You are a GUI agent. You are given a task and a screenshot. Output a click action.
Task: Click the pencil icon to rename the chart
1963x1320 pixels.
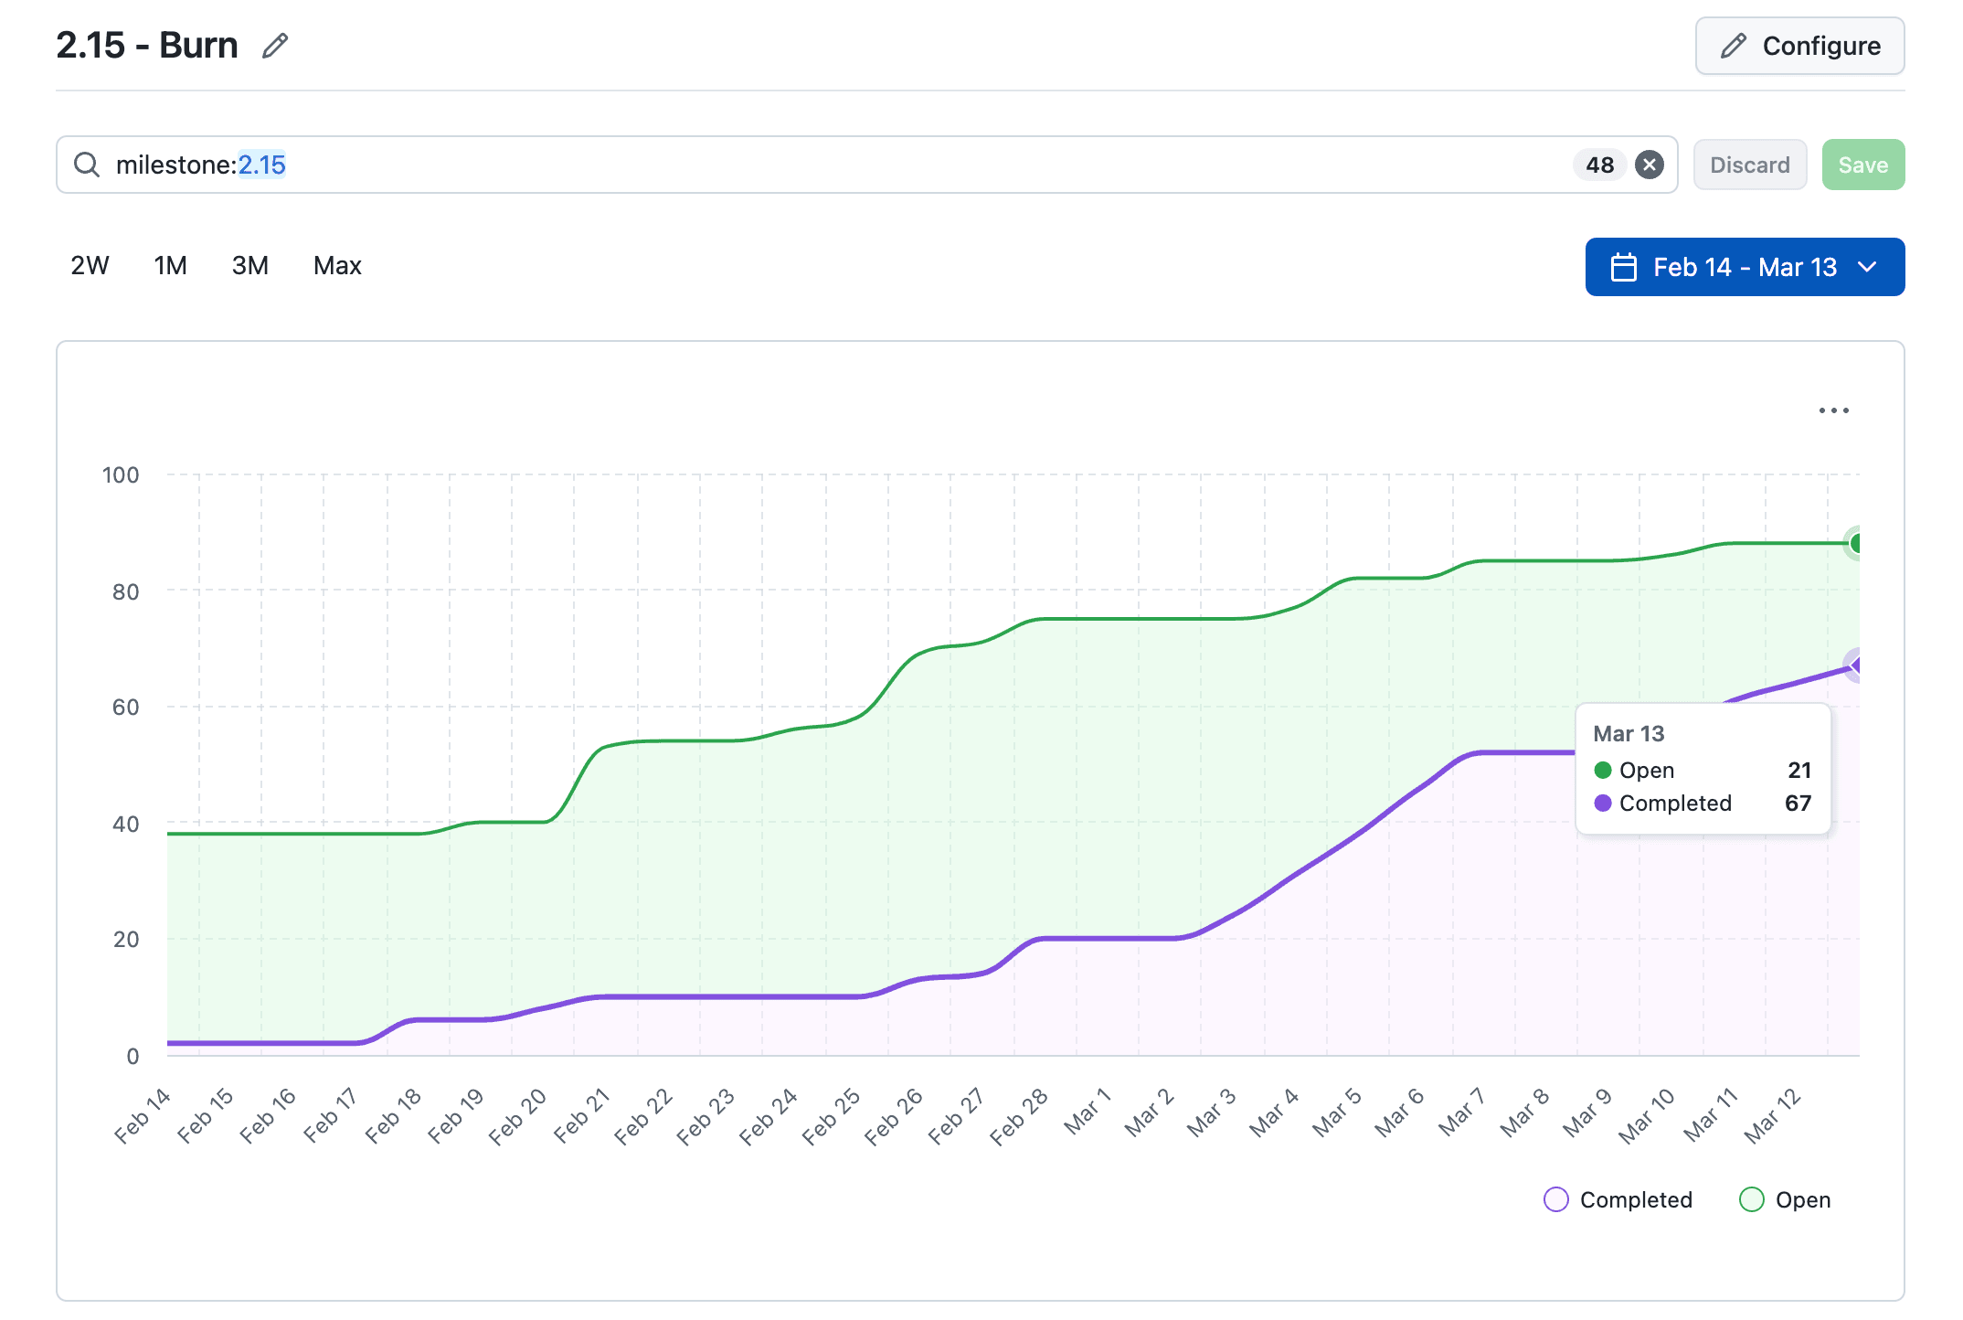click(275, 44)
